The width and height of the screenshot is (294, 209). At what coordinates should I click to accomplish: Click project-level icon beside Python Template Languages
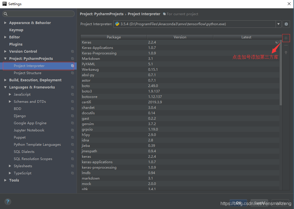click(72, 145)
